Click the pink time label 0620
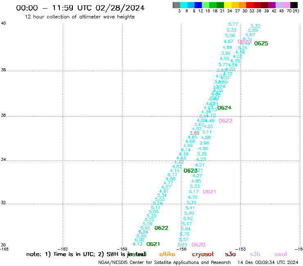 click(x=198, y=245)
